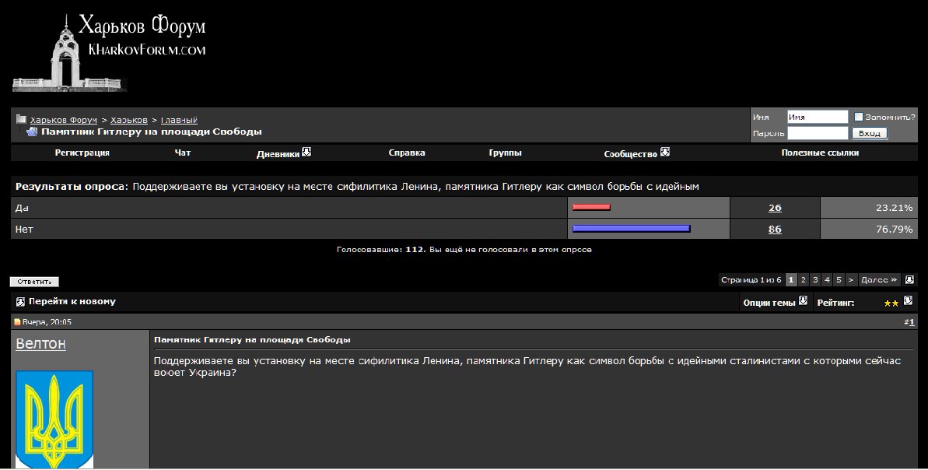Screen dimensions: 928x470
Task: Expand the Сообщество dropdown menu
Action: (x=665, y=153)
